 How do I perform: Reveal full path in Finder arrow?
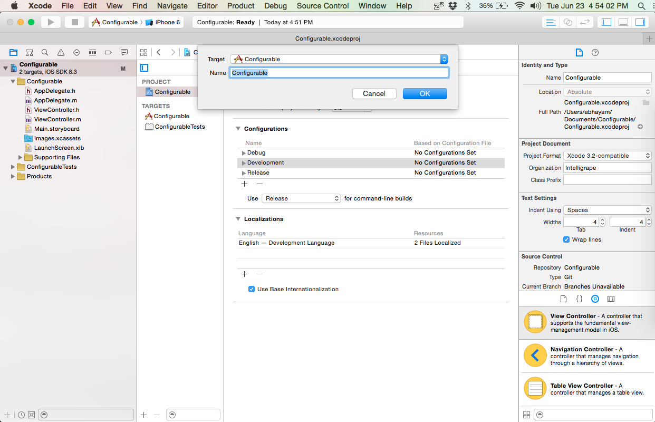click(x=640, y=127)
